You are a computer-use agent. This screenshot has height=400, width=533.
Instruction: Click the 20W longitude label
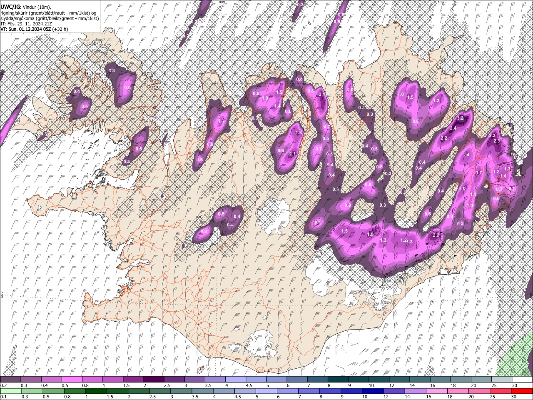pyautogui.click(x=222, y=2)
